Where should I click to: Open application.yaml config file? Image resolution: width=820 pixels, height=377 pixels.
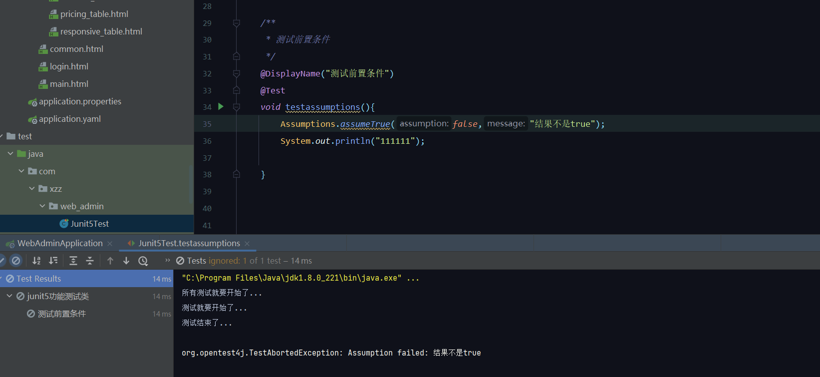click(x=70, y=119)
